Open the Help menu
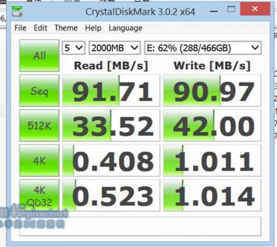 coord(93,28)
